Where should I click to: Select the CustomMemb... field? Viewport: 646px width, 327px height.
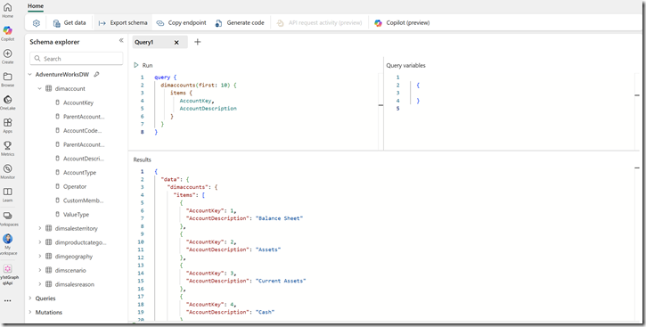pyautogui.click(x=83, y=200)
